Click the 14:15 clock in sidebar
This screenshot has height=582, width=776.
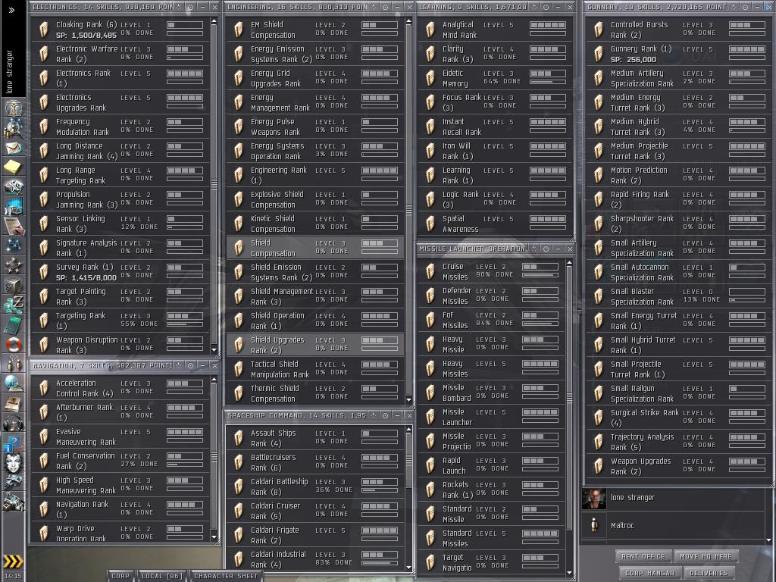point(12,576)
